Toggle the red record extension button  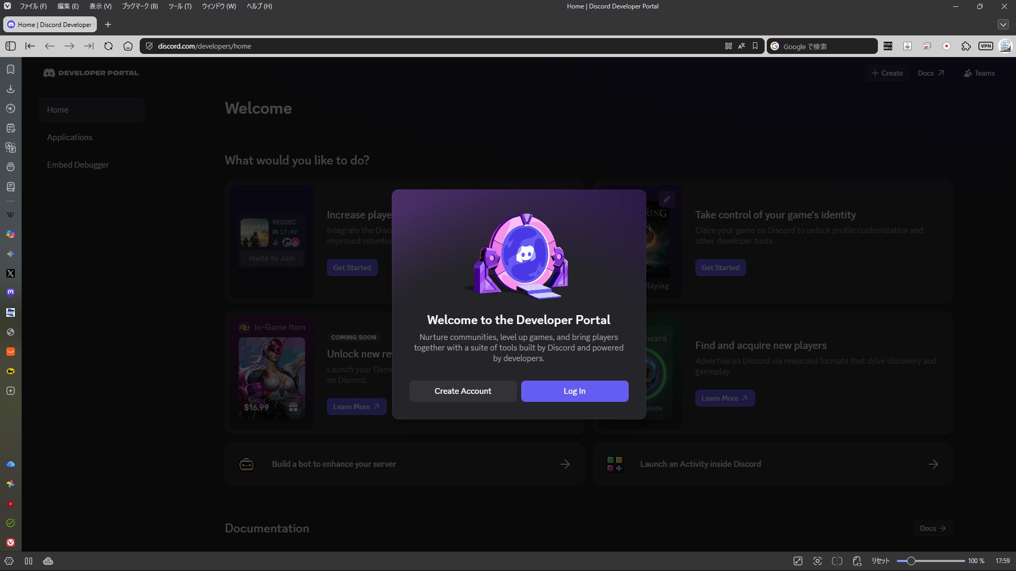[x=947, y=46]
